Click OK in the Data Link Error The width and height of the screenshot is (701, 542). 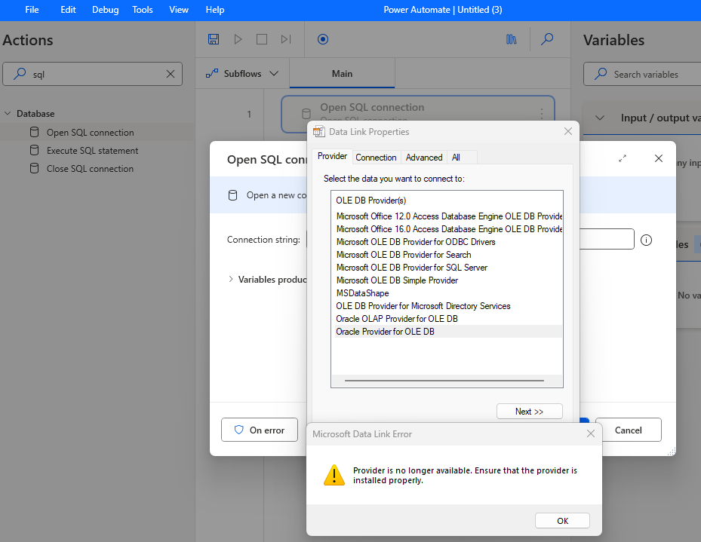pos(562,521)
